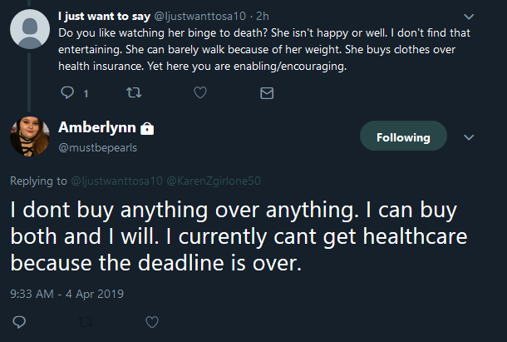Screen dimensions: 507x342
Task: Toggle the Following button for Amberlynn
Action: pos(403,136)
